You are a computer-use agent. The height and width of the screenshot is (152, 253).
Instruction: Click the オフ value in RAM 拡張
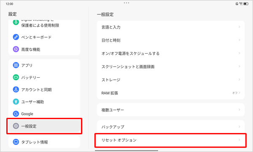click(x=235, y=93)
